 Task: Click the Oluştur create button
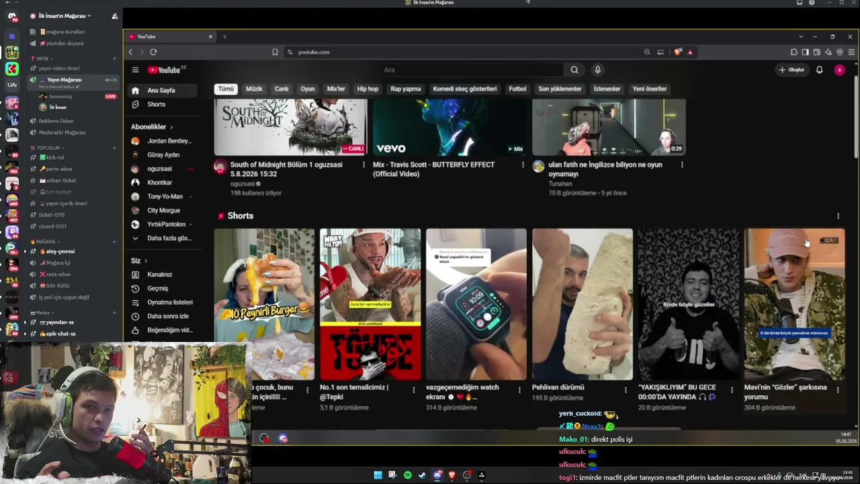click(x=792, y=70)
